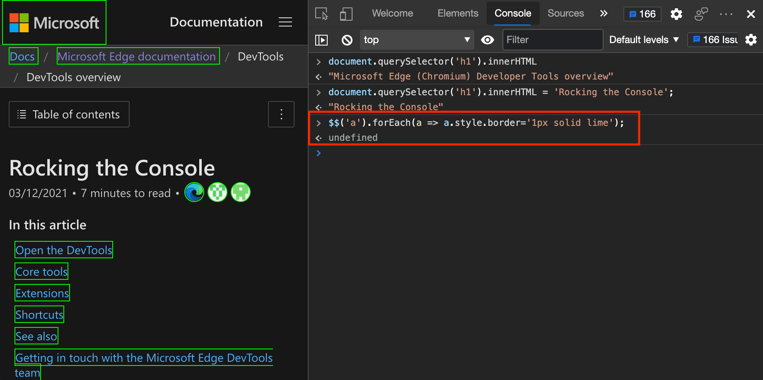Image resolution: width=763 pixels, height=380 pixels.
Task: Open the Welcome tab
Action: [x=392, y=13]
